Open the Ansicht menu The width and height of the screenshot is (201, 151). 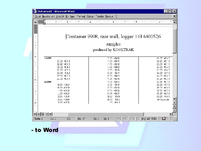point(60,16)
